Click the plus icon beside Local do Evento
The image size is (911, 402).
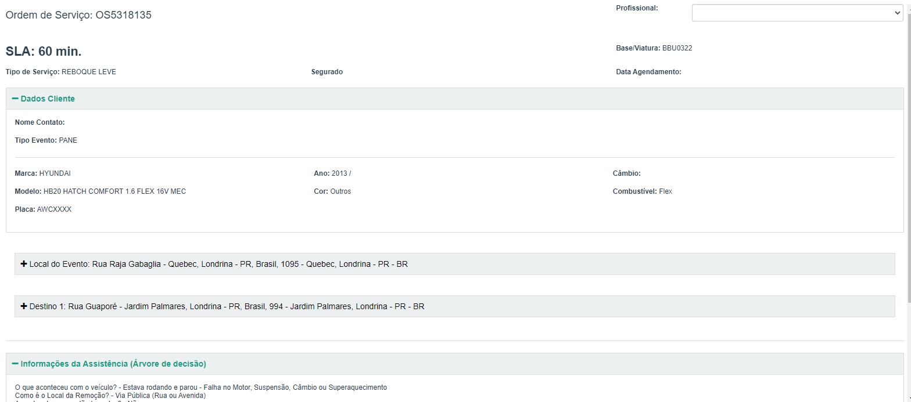(24, 264)
